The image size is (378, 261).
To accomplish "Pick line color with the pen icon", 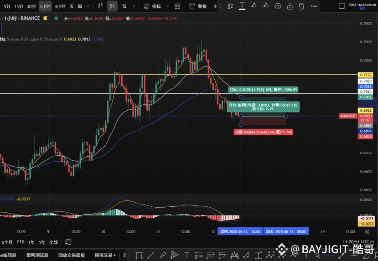I will pos(254,6).
